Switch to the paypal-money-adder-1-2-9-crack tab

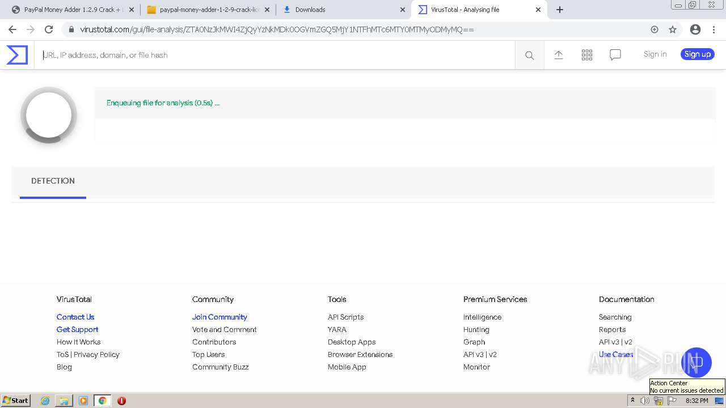pos(208,10)
